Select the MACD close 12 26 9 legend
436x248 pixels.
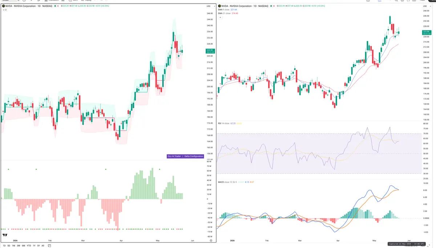click(228, 182)
